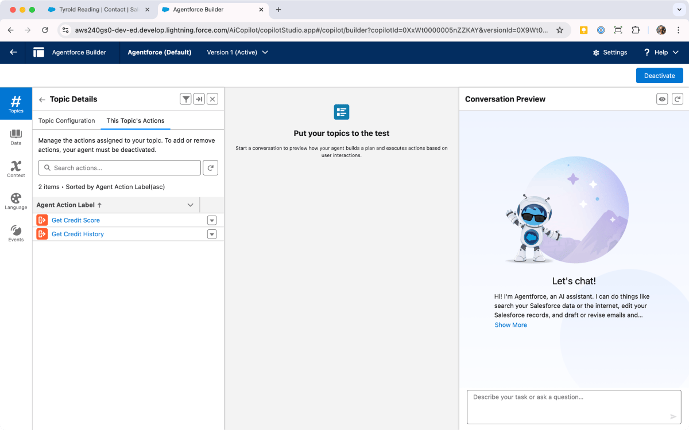Expand the Help menu chevron
This screenshot has height=430, width=689.
(x=675, y=52)
